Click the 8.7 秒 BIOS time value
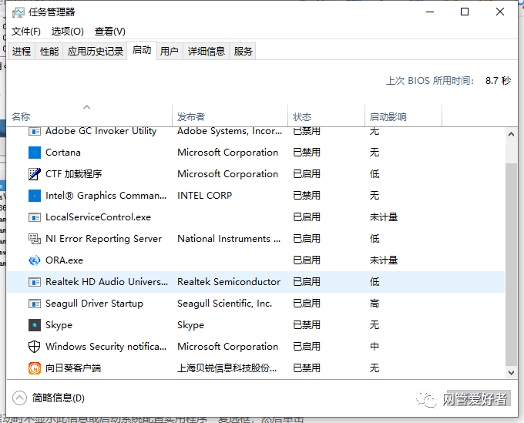Image resolution: width=524 pixels, height=423 pixels. pos(499,81)
